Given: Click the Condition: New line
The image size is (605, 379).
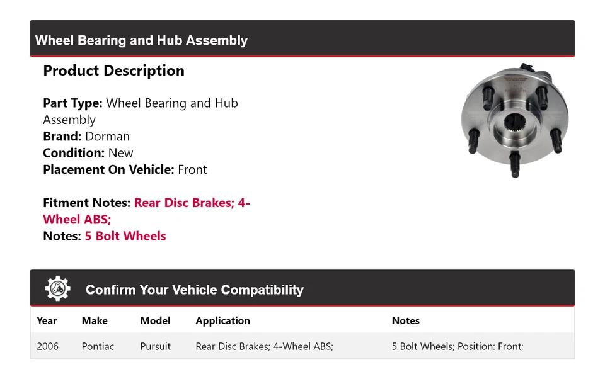Looking at the screenshot, I should pos(88,153).
